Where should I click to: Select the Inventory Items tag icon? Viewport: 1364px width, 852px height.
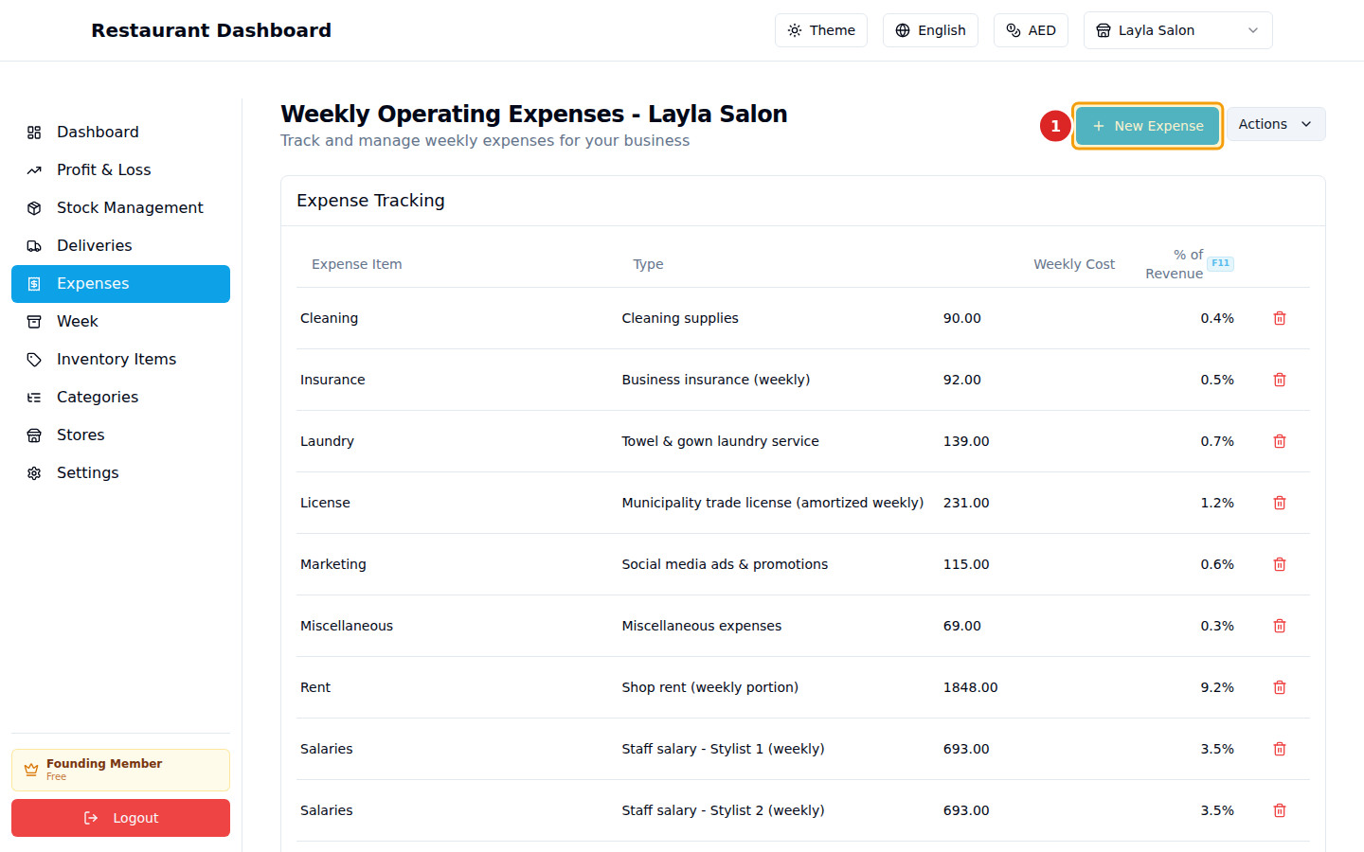tap(34, 359)
